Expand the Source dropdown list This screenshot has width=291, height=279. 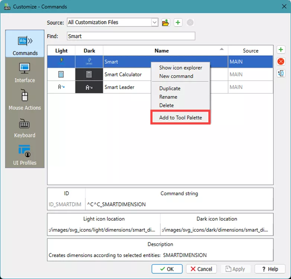[154, 23]
